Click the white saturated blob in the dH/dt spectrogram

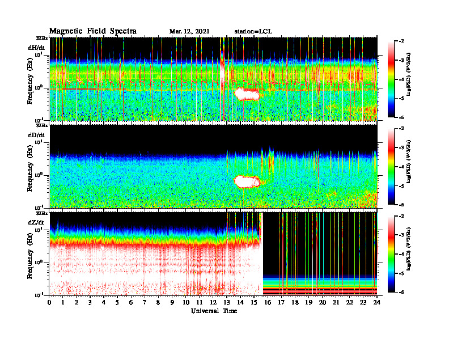(x=247, y=94)
